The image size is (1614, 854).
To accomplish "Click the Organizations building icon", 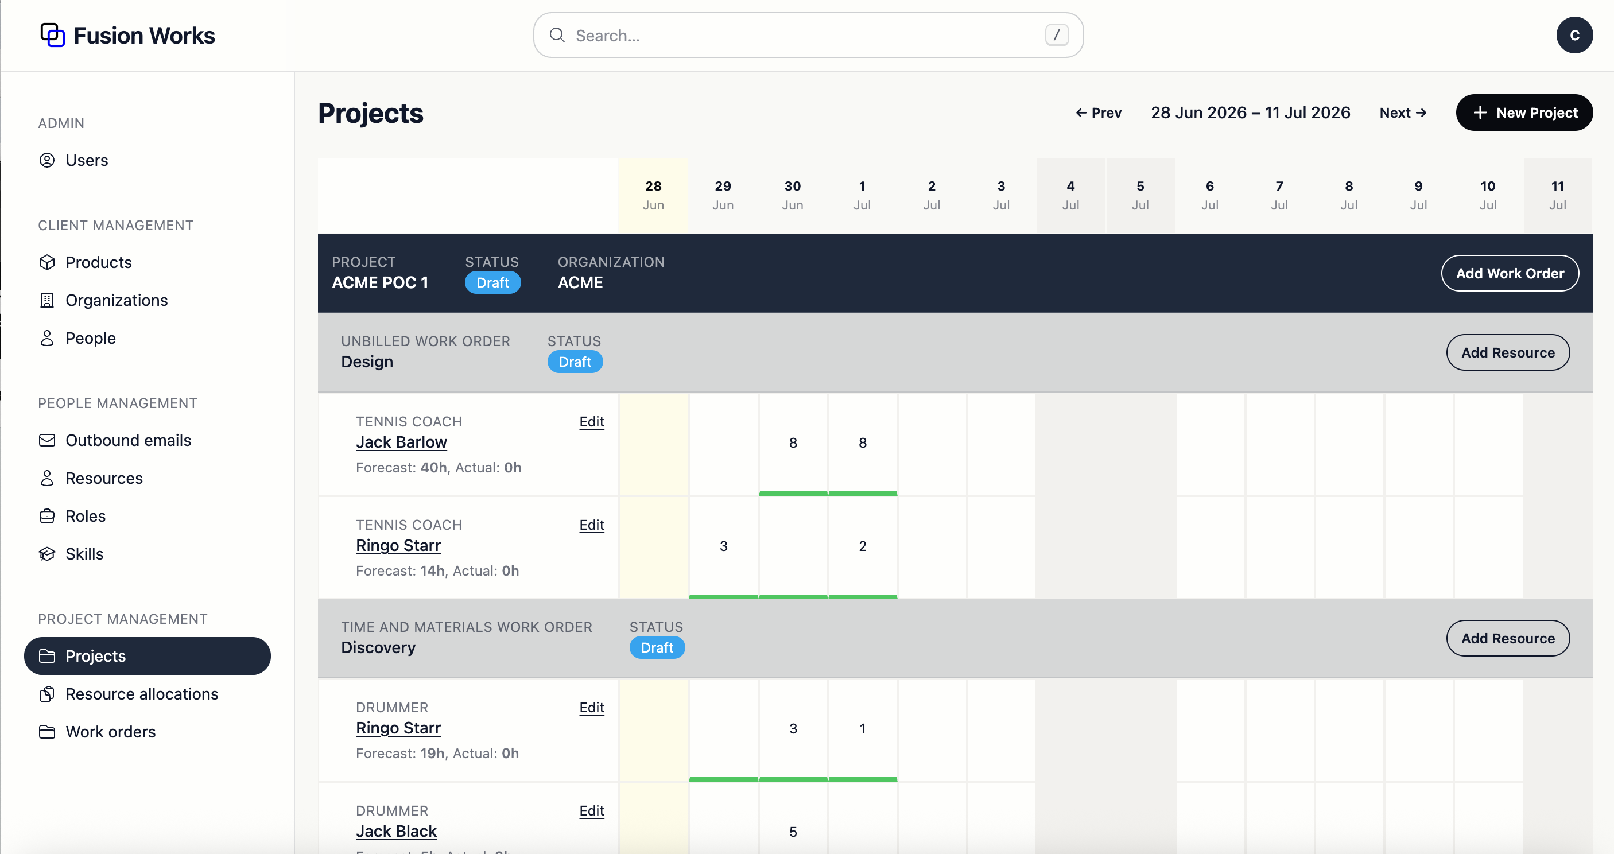I will (x=47, y=300).
